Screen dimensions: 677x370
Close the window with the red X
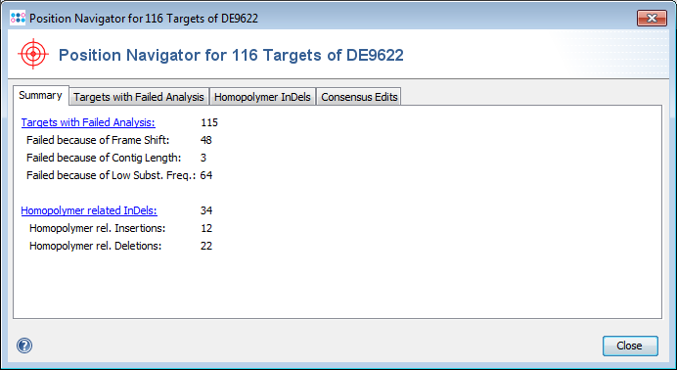click(652, 19)
